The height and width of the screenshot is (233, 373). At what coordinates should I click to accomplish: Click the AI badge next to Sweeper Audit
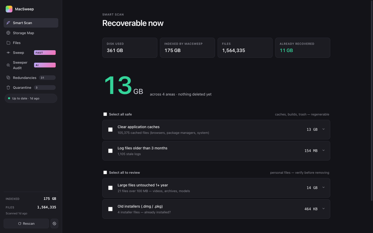(45, 65)
